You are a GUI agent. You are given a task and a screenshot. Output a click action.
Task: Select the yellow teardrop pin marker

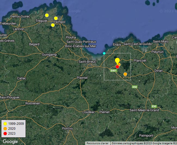pyautogui.click(x=117, y=61)
